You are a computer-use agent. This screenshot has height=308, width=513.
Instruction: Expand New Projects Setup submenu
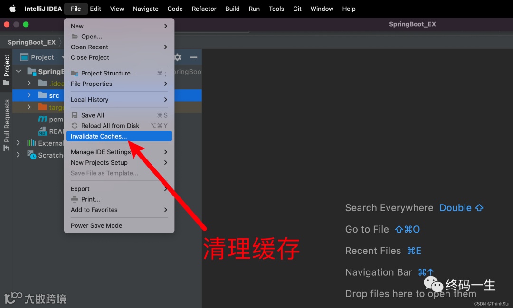click(x=119, y=162)
